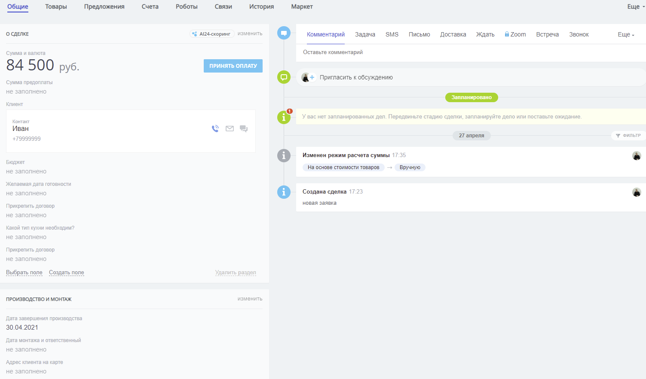Click the gray info icon beside sum mode change
This screenshot has height=379, width=646.
pyautogui.click(x=284, y=155)
